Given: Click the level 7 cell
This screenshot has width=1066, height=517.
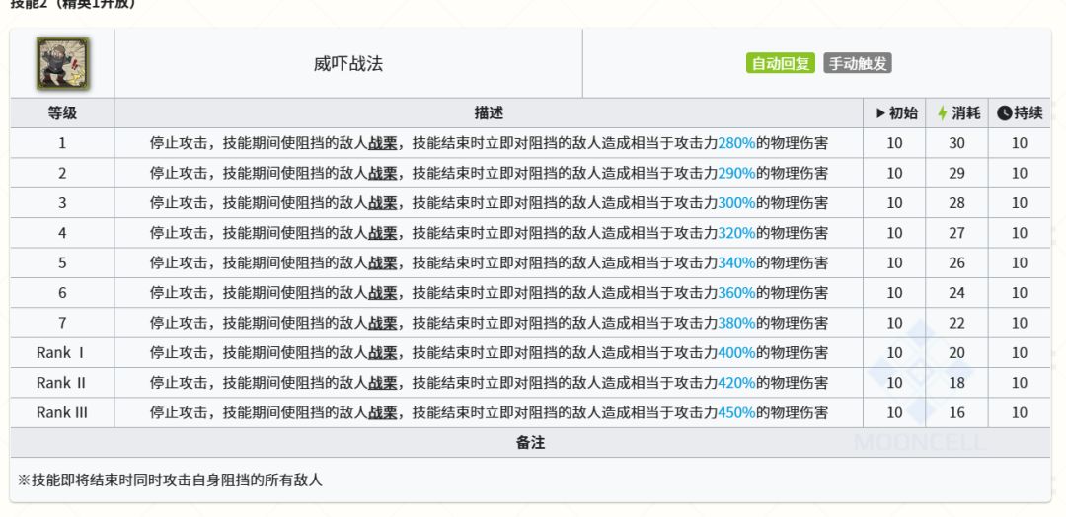Looking at the screenshot, I should click(62, 323).
